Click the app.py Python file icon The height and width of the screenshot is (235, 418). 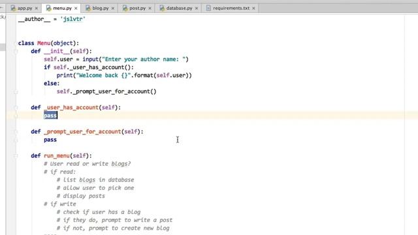tap(13, 8)
